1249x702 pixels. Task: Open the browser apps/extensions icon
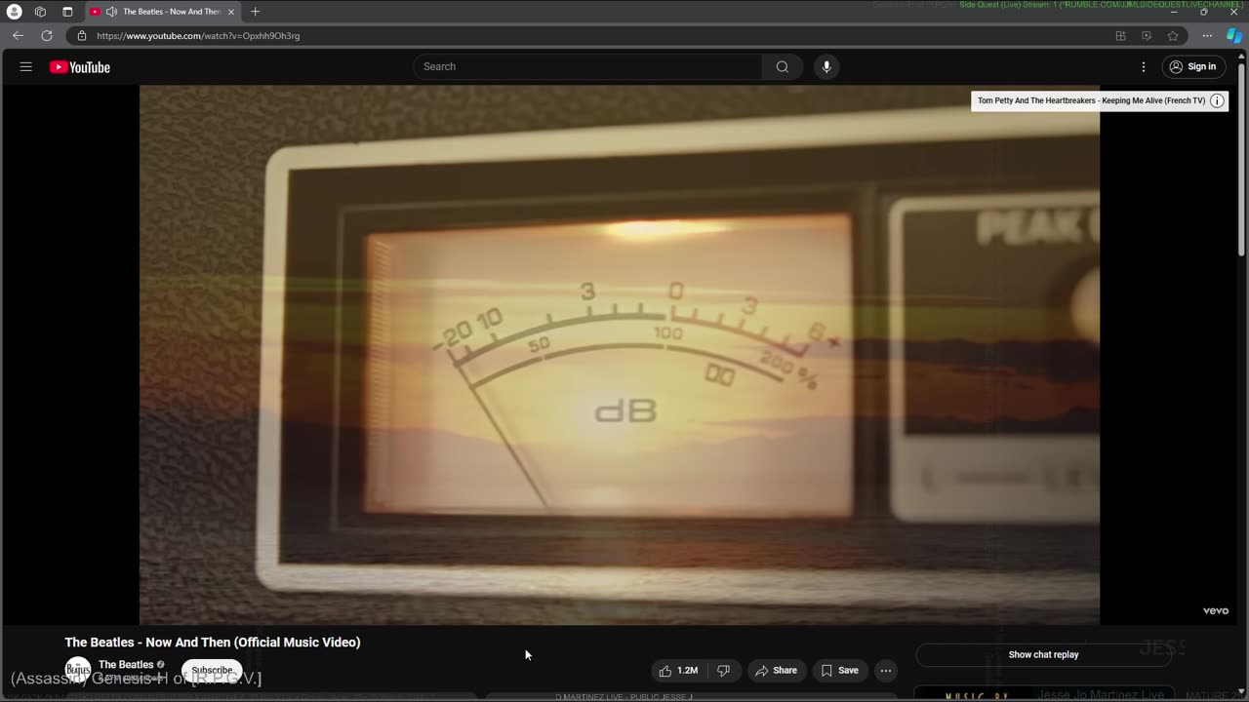(1120, 36)
